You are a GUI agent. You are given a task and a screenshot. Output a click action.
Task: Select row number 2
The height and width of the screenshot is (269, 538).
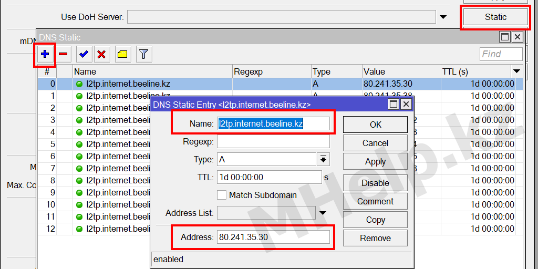pos(53,108)
